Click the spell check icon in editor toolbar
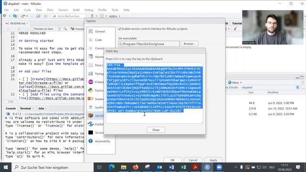Screen dimensions: 306x172 59,29
